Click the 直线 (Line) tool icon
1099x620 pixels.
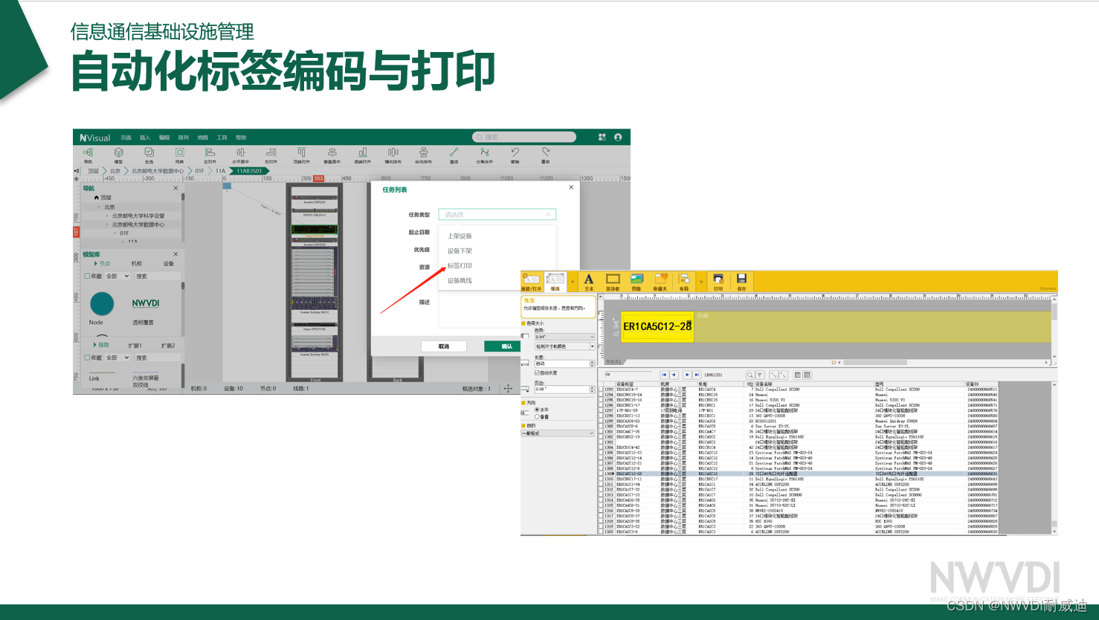point(454,154)
